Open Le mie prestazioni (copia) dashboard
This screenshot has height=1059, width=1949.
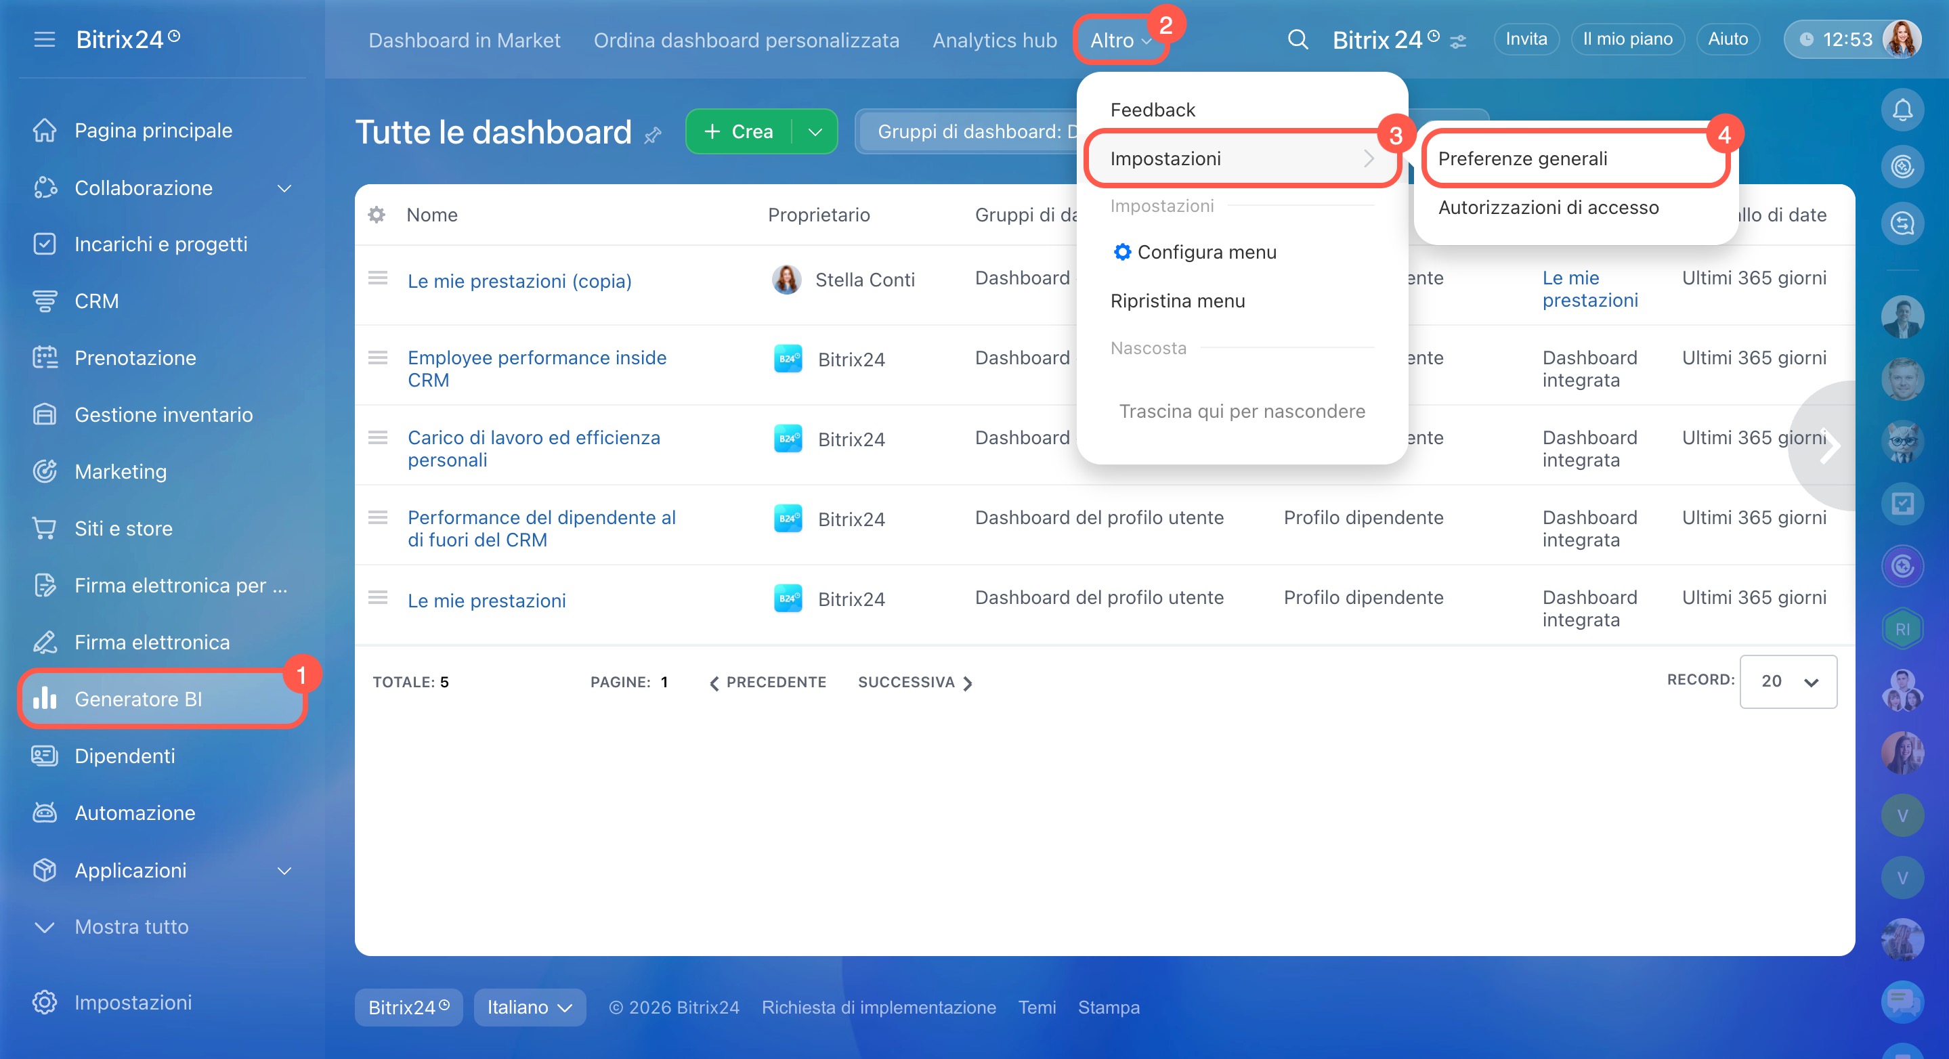point(519,280)
